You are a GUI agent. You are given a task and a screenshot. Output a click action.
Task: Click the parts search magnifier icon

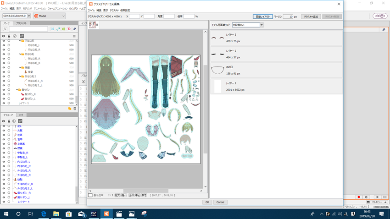point(5,29)
